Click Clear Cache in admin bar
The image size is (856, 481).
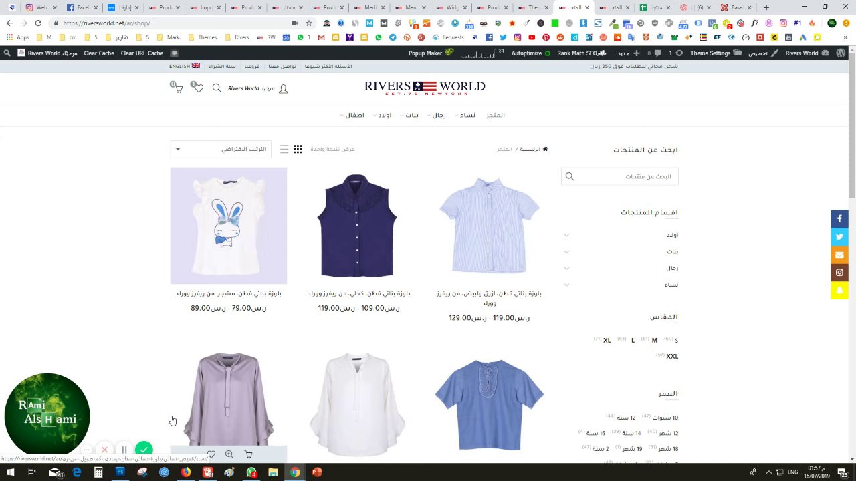[x=99, y=53]
